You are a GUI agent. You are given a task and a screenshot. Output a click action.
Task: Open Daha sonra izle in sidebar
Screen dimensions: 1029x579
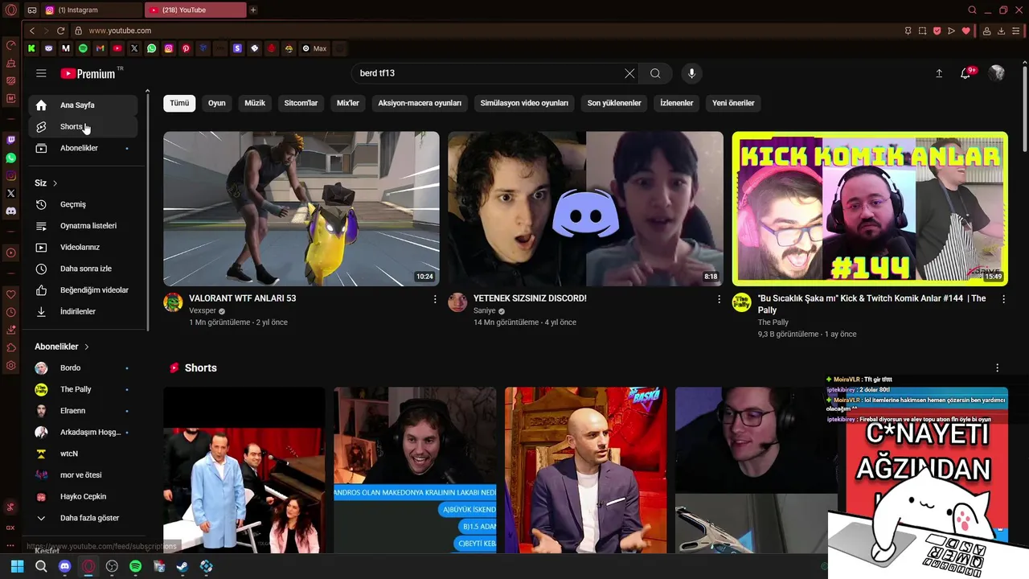84,269
